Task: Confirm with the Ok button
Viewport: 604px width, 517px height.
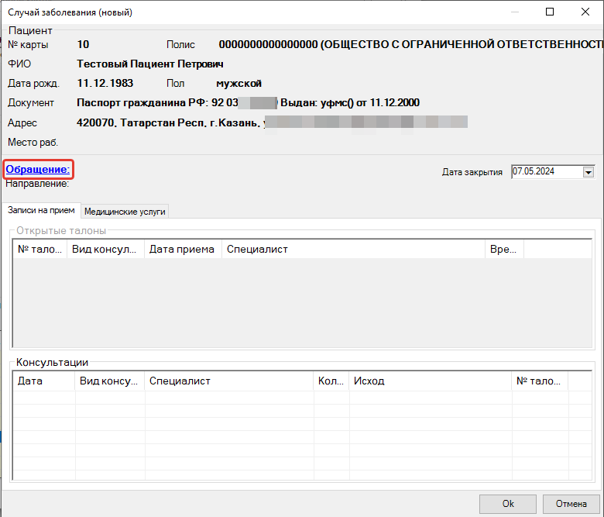Action: 508,504
